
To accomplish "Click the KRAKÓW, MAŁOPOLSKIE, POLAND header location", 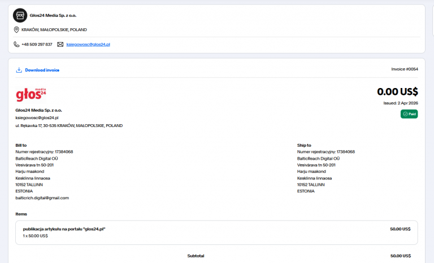I will (54, 29).
